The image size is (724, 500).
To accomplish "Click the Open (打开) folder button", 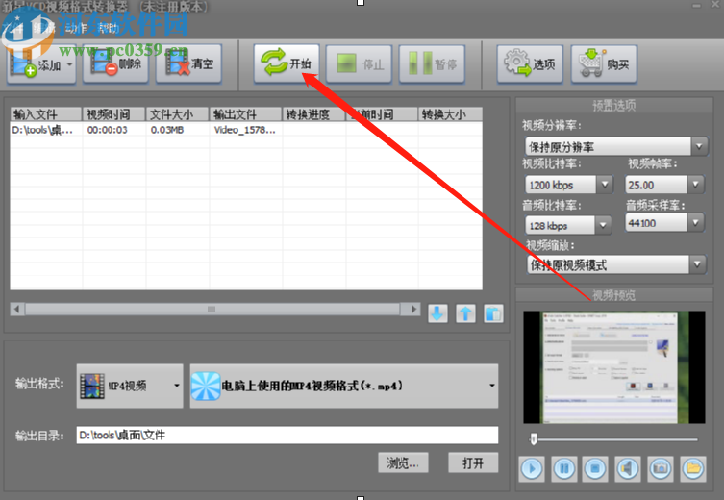I will 473,462.
